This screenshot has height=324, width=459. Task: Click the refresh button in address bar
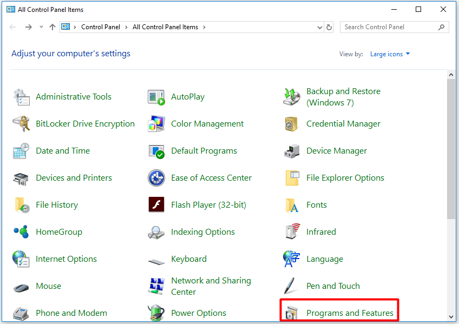click(x=329, y=27)
